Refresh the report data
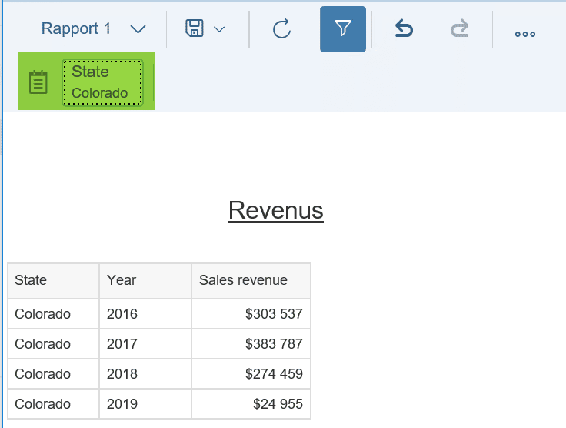The image size is (566, 428). pyautogui.click(x=281, y=28)
